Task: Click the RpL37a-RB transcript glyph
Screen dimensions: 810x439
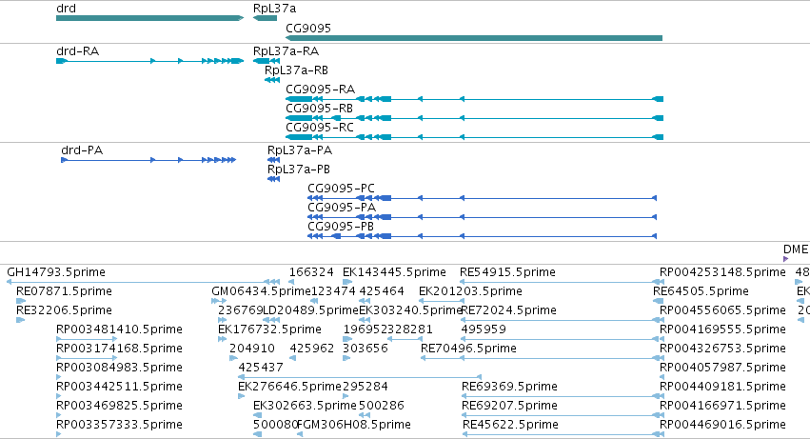Action: coord(272,80)
